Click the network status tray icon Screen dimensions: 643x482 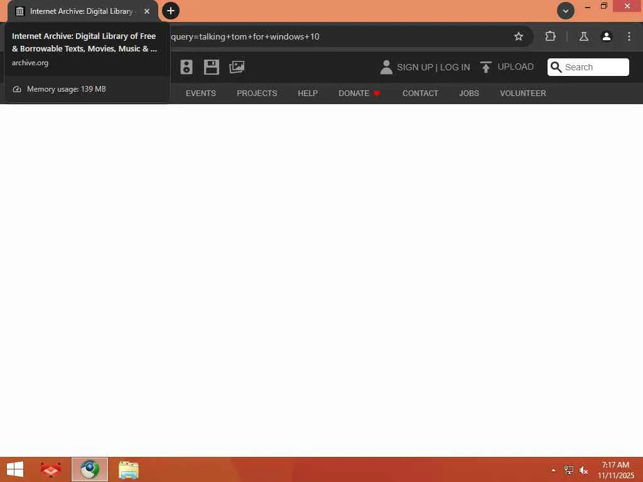tap(568, 470)
